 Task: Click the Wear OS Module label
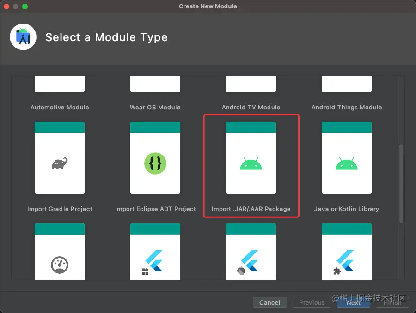155,108
